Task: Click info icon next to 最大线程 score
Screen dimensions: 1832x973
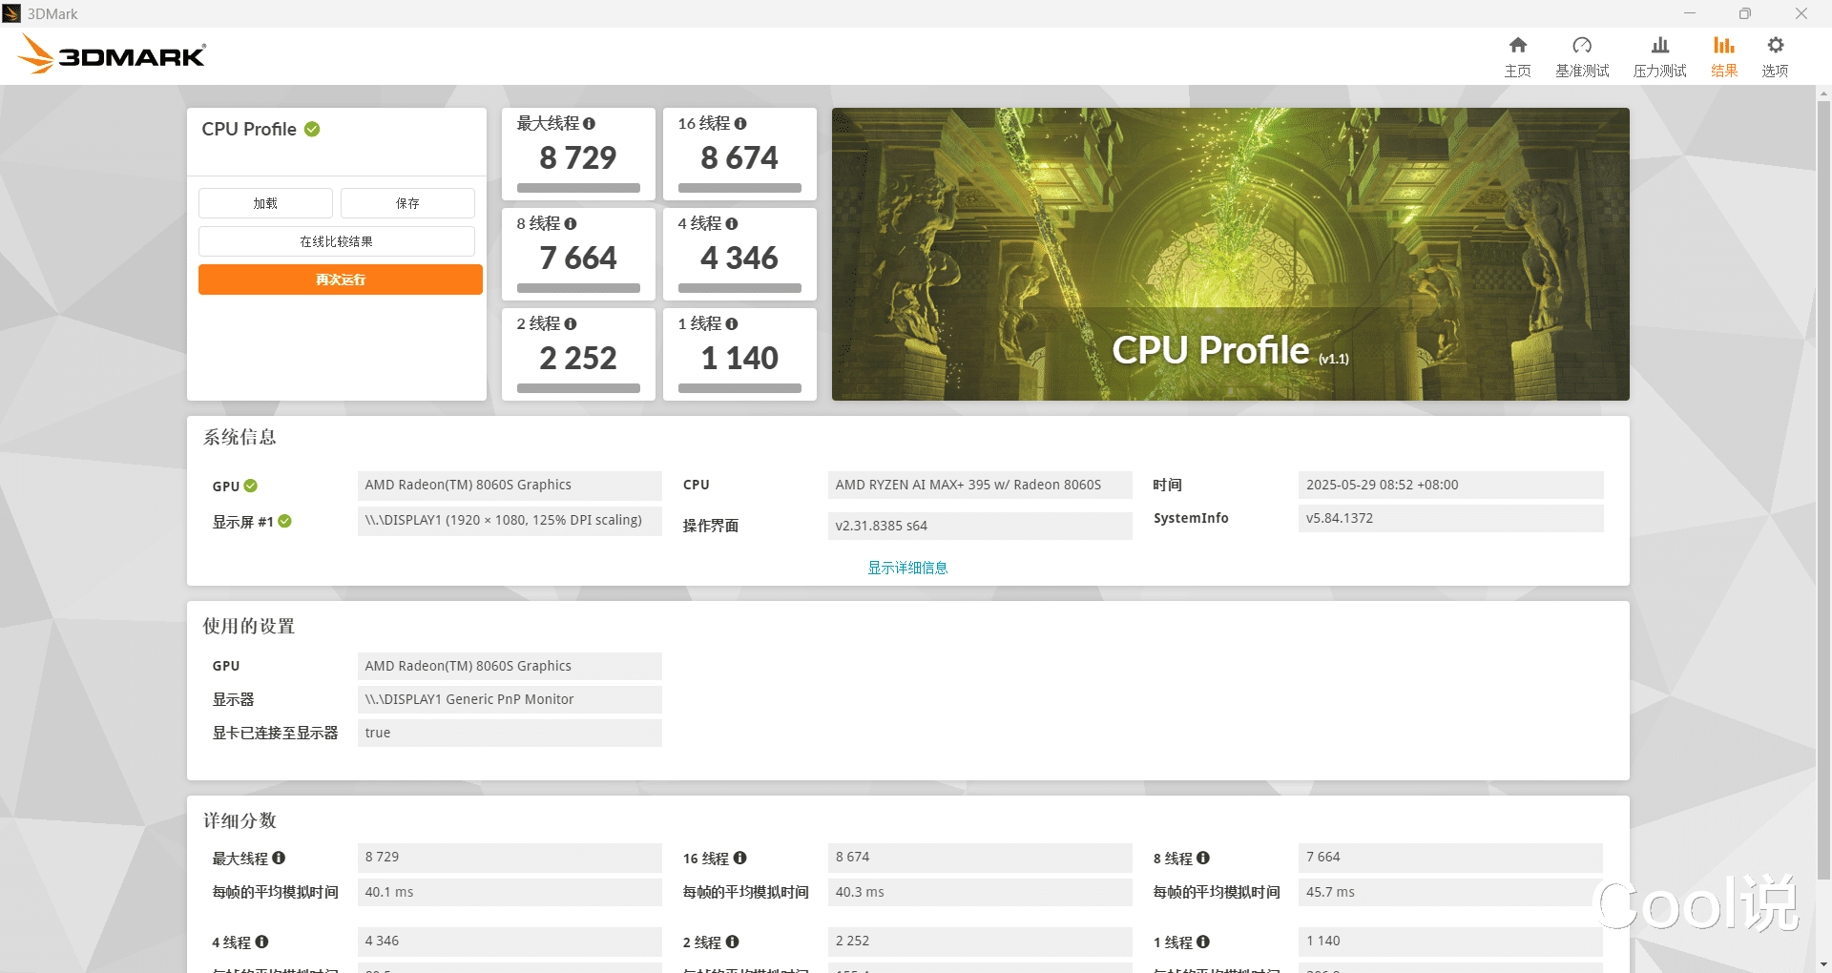Action: tap(589, 124)
